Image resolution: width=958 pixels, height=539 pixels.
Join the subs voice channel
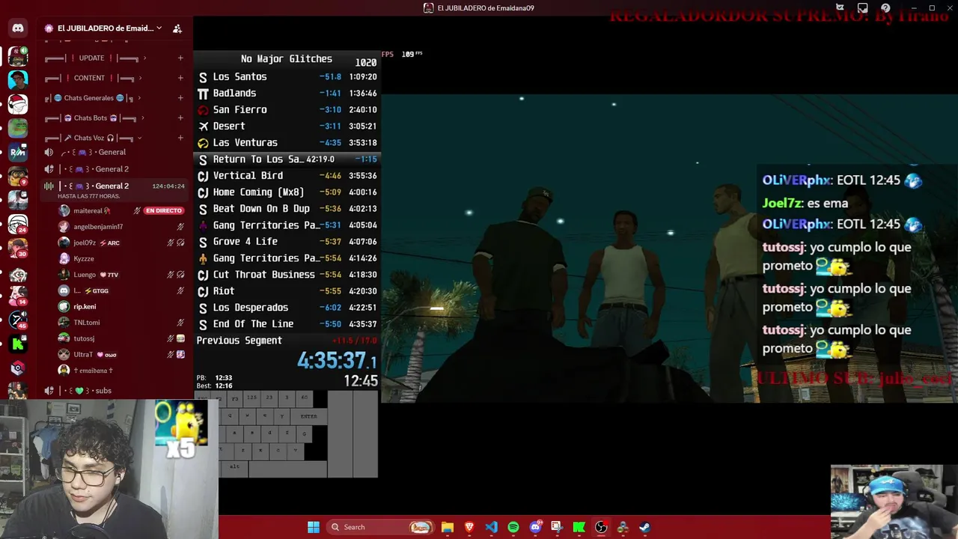[x=115, y=391]
